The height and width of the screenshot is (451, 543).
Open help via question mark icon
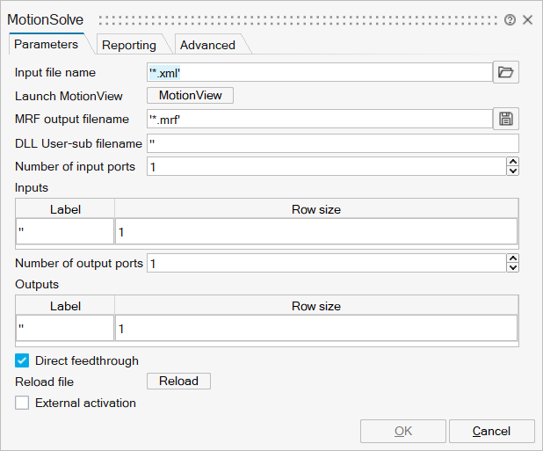[510, 19]
